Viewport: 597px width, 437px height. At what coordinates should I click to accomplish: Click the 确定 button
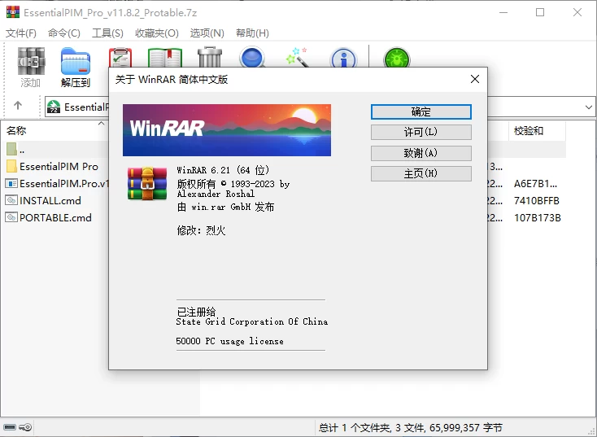[x=421, y=111]
